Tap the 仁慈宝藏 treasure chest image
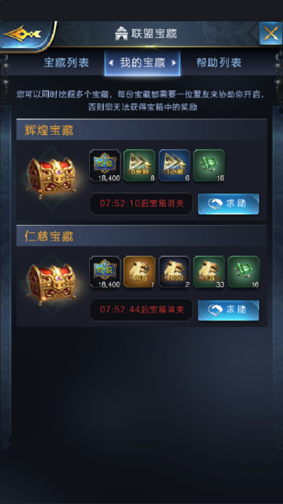This screenshot has height=504, width=283. coord(52,284)
